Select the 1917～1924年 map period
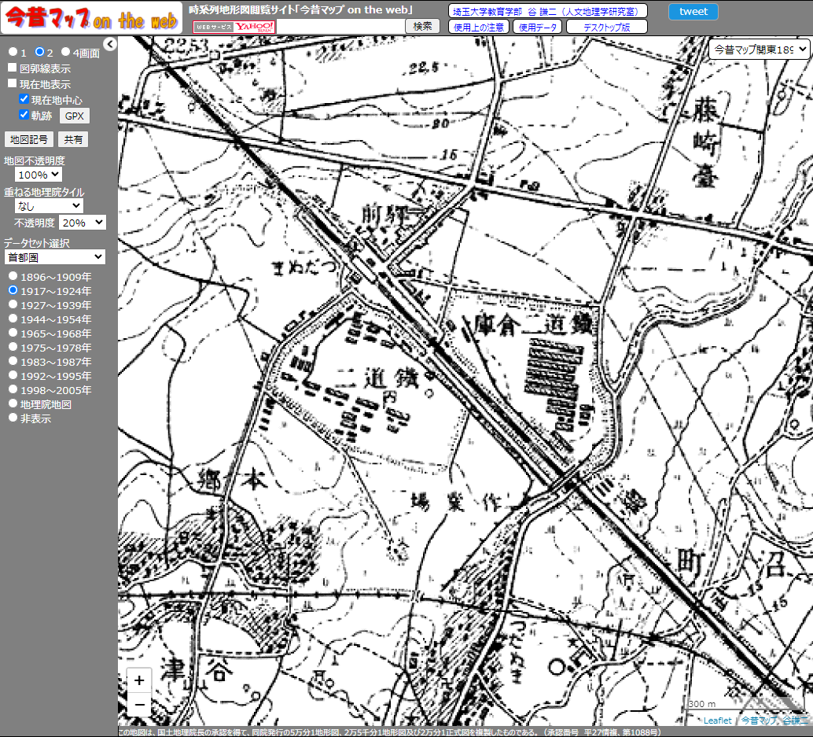The height and width of the screenshot is (737, 813). click(13, 290)
